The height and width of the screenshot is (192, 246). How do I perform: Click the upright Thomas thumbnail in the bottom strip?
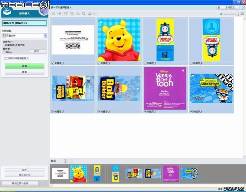(97, 174)
